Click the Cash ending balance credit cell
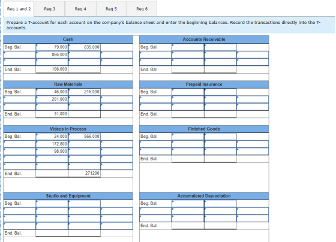Image resolution: width=336 pixels, height=242 pixels. [x=84, y=69]
